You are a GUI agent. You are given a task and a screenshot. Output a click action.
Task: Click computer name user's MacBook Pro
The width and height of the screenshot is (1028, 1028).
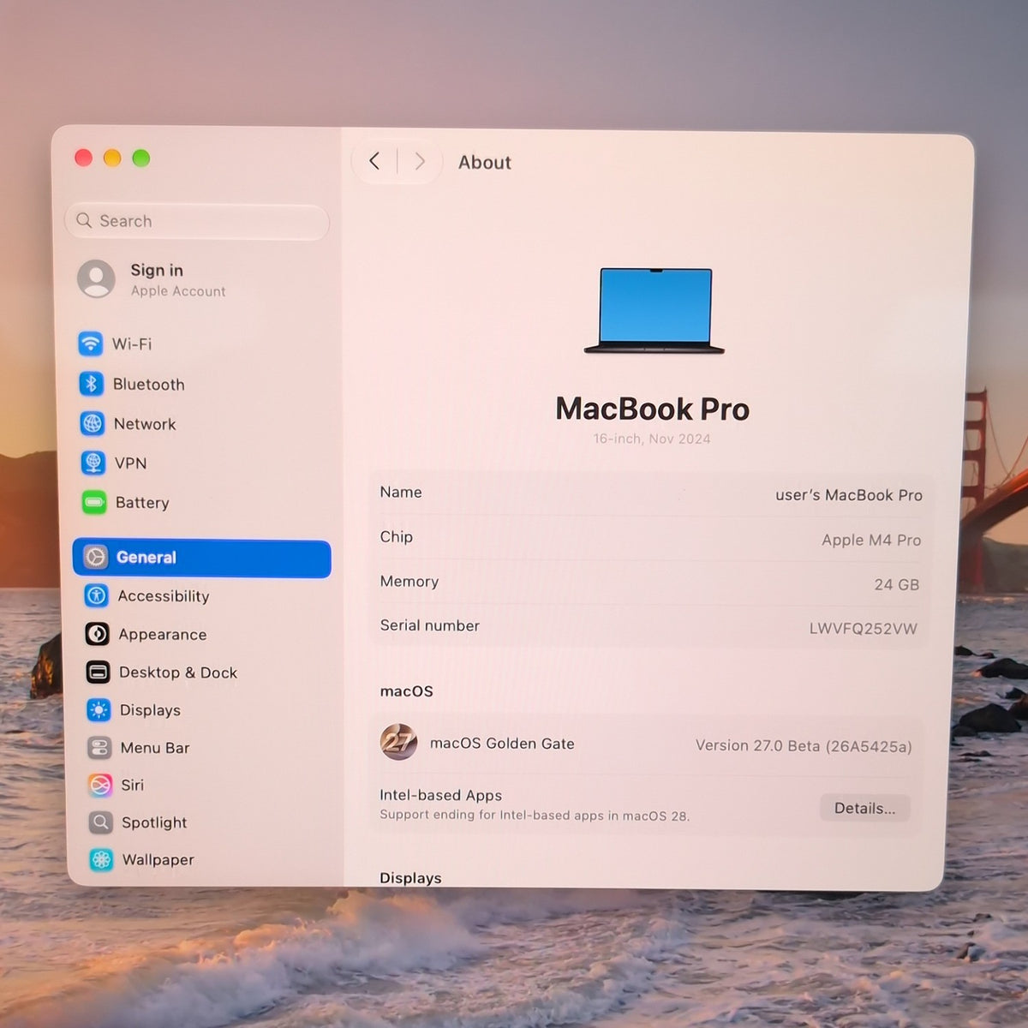(849, 495)
